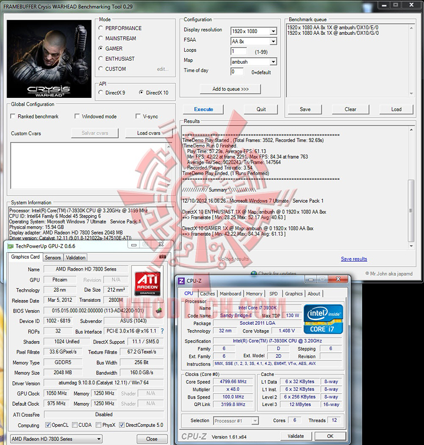
Task: Open the Graphics tab in CPU-Z
Action: pyautogui.click(x=294, y=294)
